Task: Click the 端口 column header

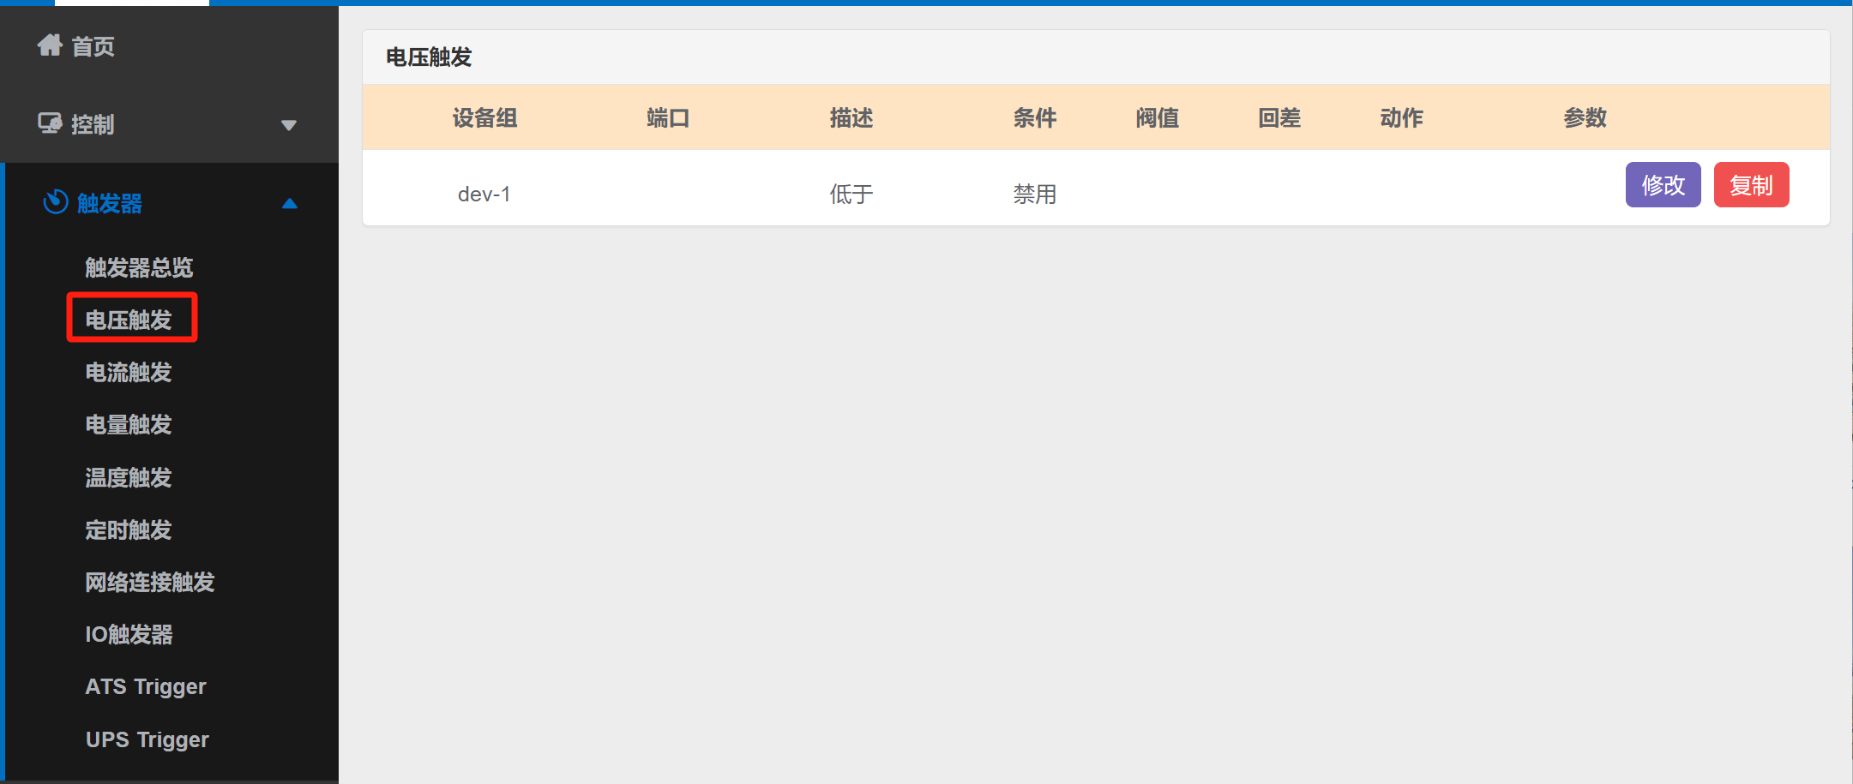Action: (x=668, y=117)
